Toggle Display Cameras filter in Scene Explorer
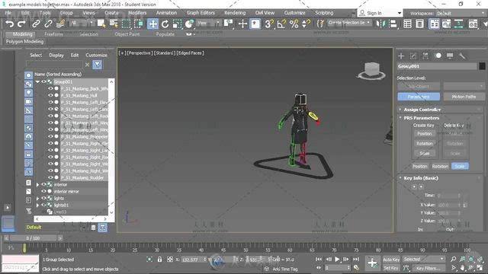The image size is (488, 274). click(28, 101)
